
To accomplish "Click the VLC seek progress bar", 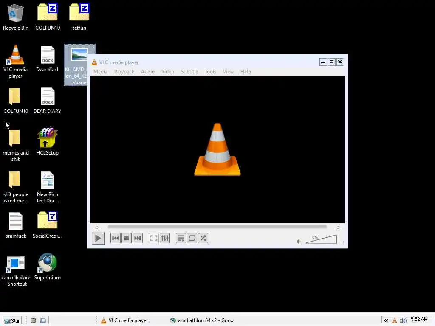I will pyautogui.click(x=217, y=227).
